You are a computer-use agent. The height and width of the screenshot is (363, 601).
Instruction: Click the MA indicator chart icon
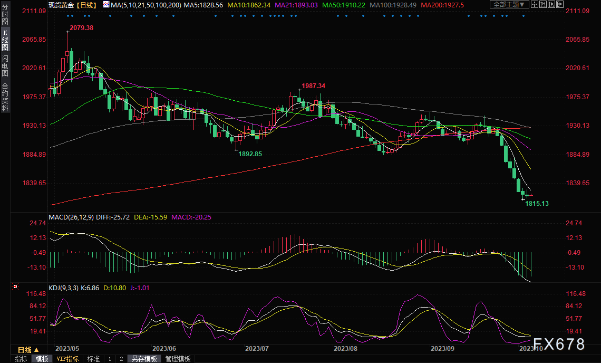click(x=106, y=5)
